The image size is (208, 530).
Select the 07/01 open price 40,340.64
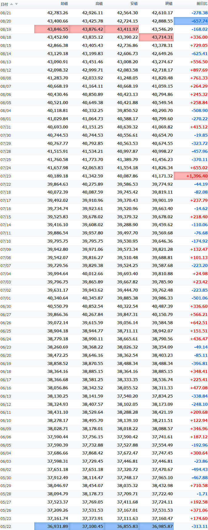(x=58, y=298)
